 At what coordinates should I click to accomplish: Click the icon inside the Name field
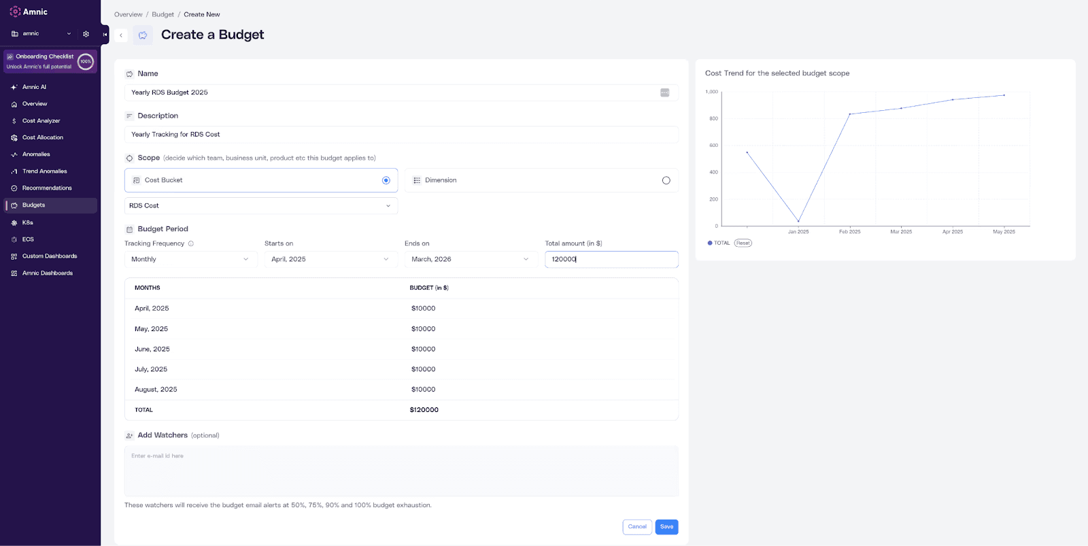coord(665,92)
